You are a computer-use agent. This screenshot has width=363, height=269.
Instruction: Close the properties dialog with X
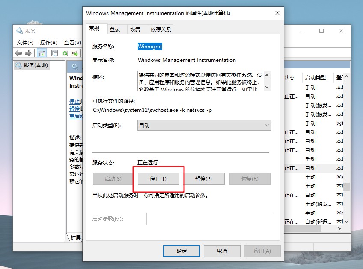(277, 13)
